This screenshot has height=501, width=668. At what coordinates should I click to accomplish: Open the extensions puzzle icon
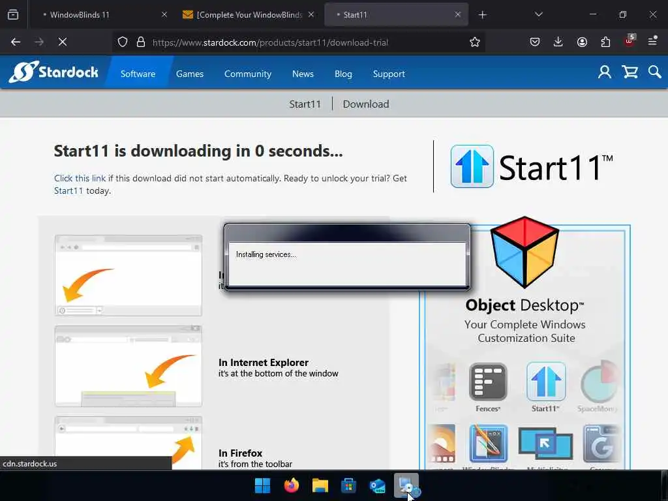pyautogui.click(x=605, y=42)
